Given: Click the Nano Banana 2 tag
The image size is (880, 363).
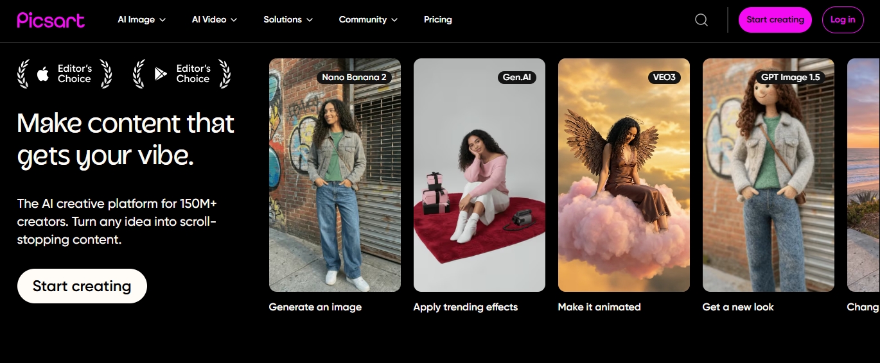Looking at the screenshot, I should click(354, 77).
